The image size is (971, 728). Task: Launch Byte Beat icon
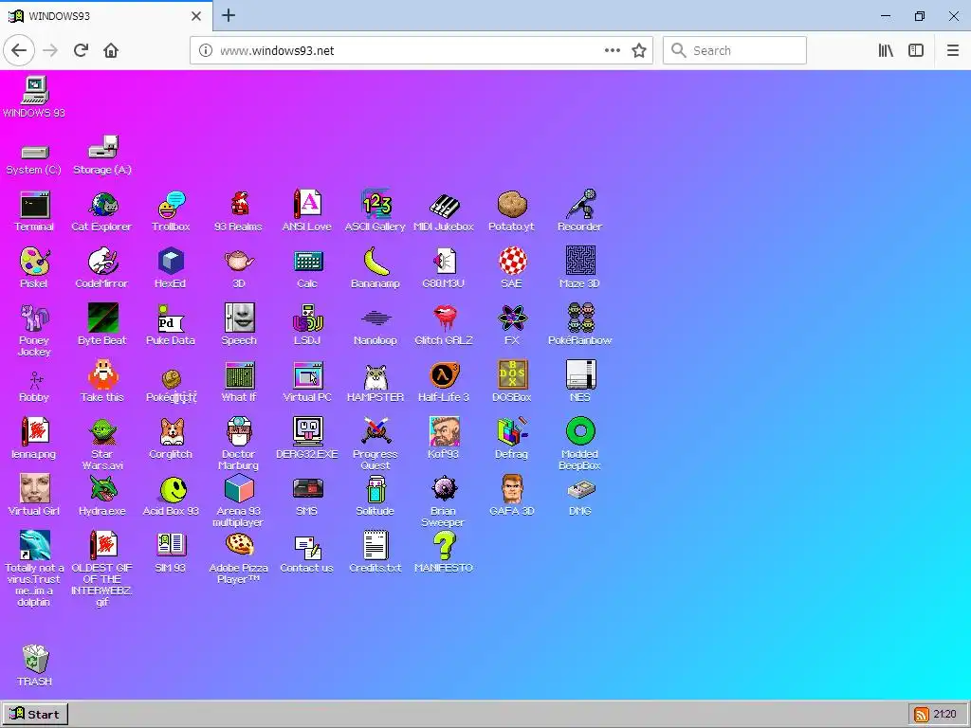click(102, 318)
